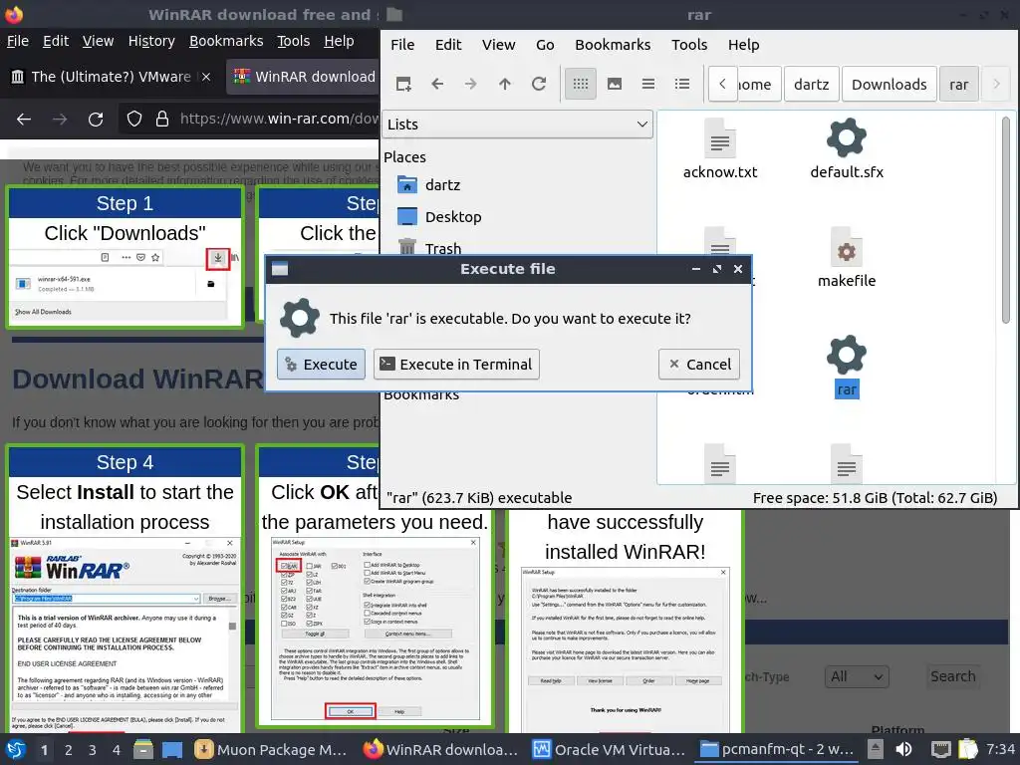Screen dimensions: 1020x765
Task: Open Oracle VM VirtualBox from taskbar
Action: click(611, 750)
